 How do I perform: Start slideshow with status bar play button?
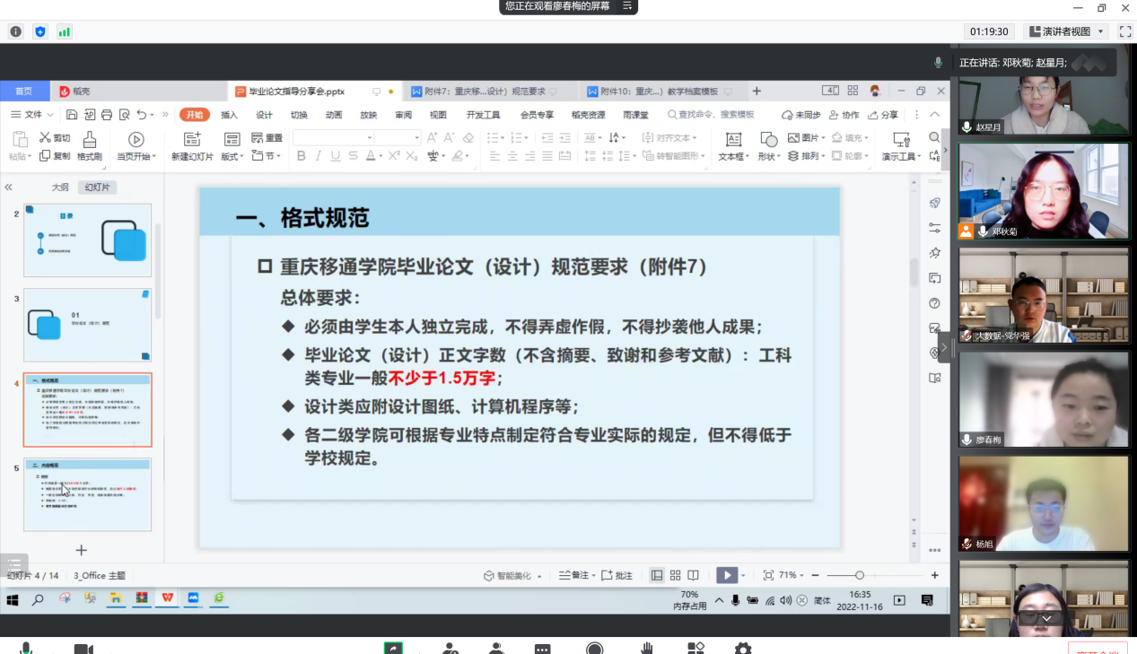pos(726,575)
